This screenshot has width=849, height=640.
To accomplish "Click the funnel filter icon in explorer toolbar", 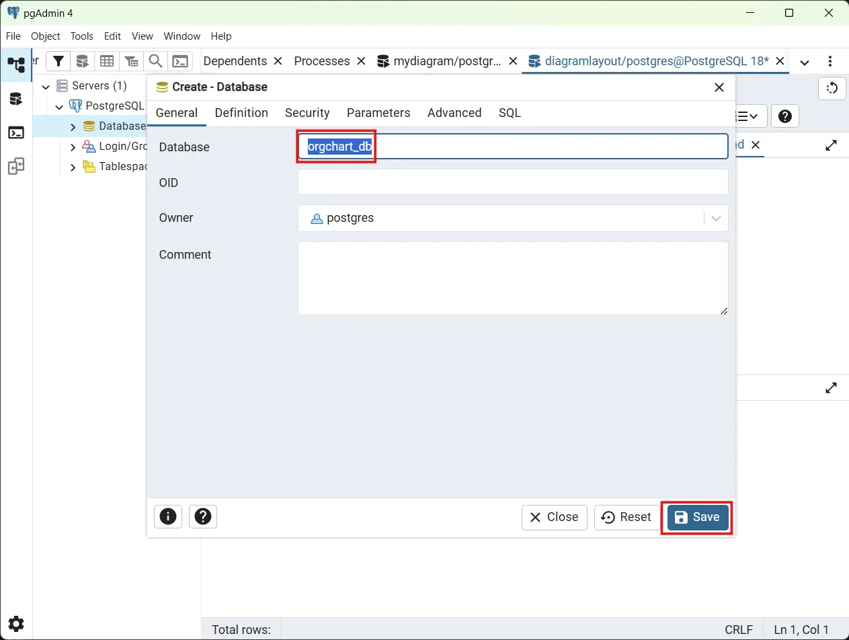I will 58,61.
